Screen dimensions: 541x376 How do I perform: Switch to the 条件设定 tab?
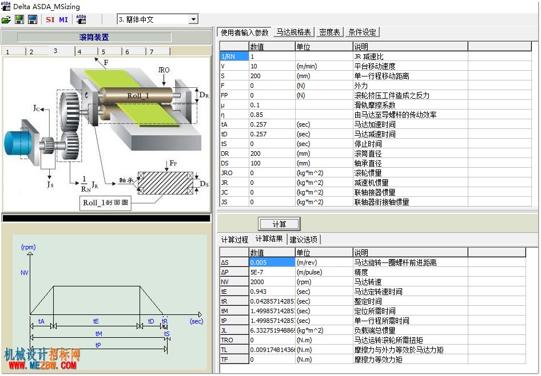click(x=362, y=32)
